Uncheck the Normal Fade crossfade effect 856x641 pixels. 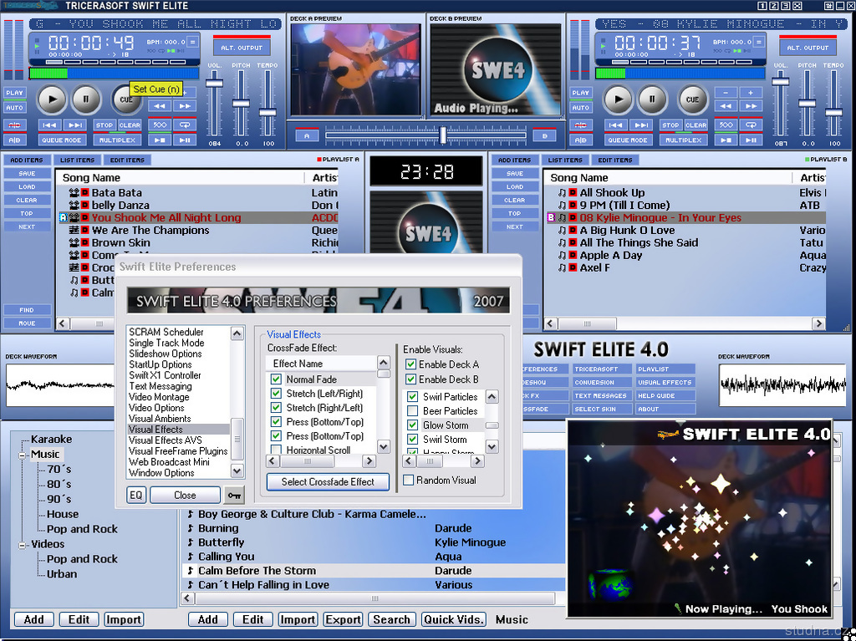pos(276,379)
